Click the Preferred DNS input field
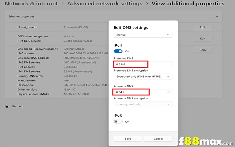 click(143, 64)
